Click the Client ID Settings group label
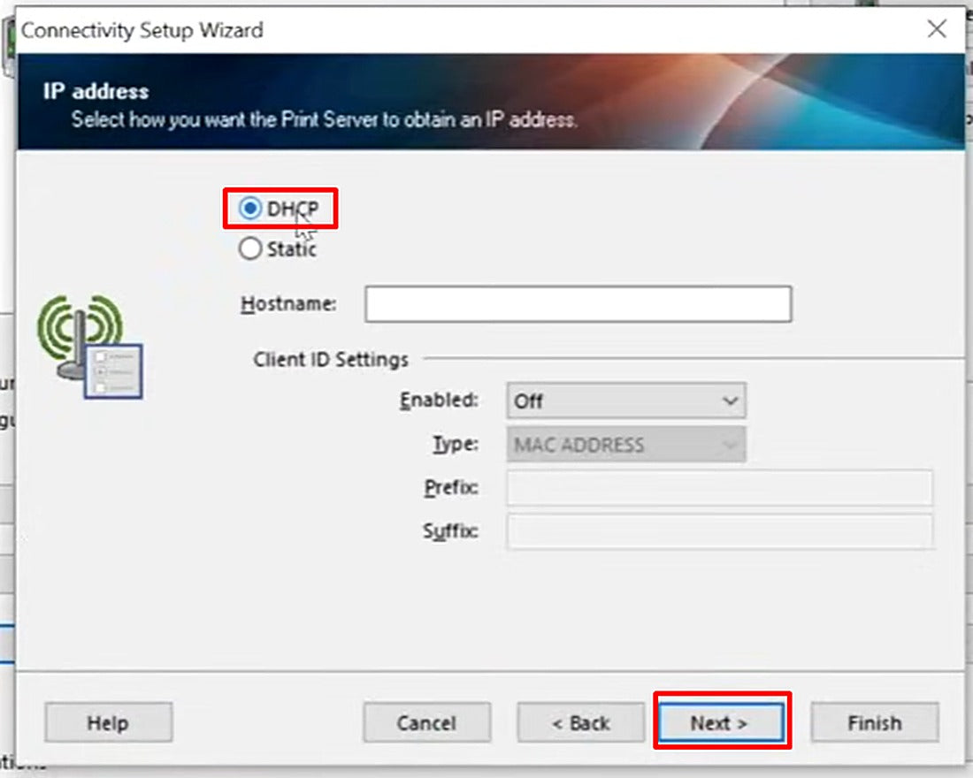This screenshot has height=778, width=973. coord(331,360)
